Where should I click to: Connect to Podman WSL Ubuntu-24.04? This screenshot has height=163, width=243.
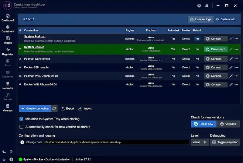tap(216, 76)
